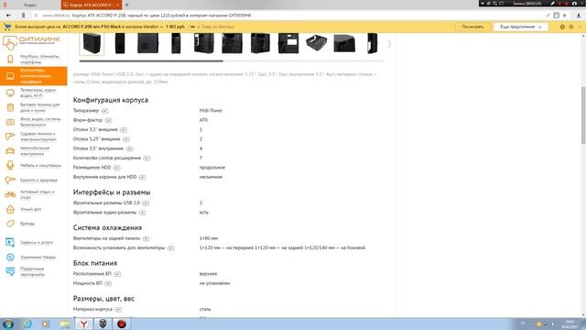This screenshot has width=586, height=330.
Task: Click the Конфигурация корпуса heading
Action: [111, 100]
